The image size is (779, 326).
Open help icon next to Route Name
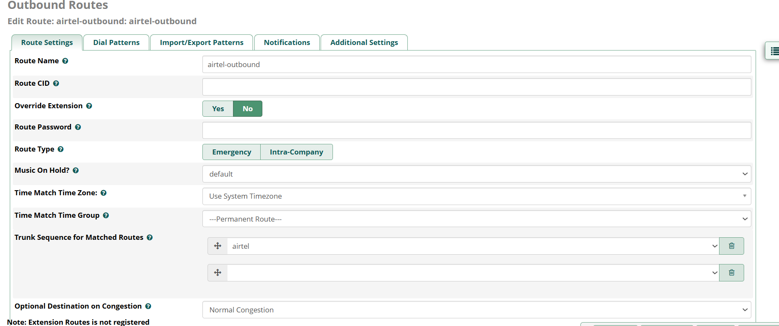pos(65,61)
